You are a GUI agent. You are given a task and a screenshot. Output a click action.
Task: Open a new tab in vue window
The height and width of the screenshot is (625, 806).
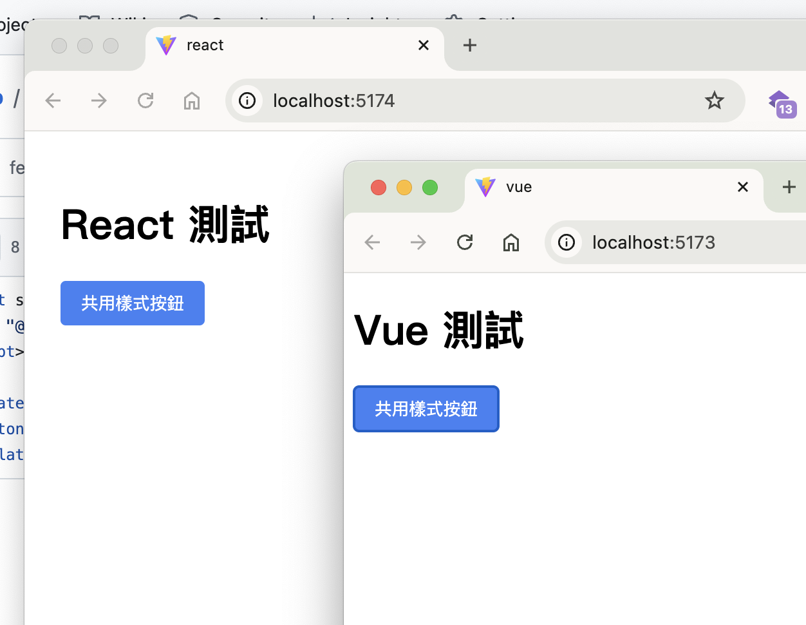tap(789, 187)
